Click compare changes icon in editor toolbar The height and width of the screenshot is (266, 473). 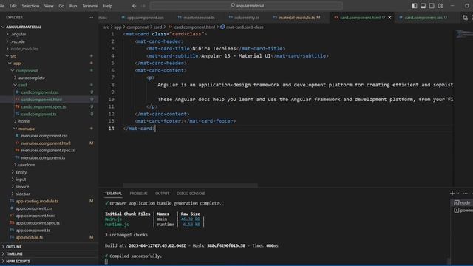coord(465,18)
